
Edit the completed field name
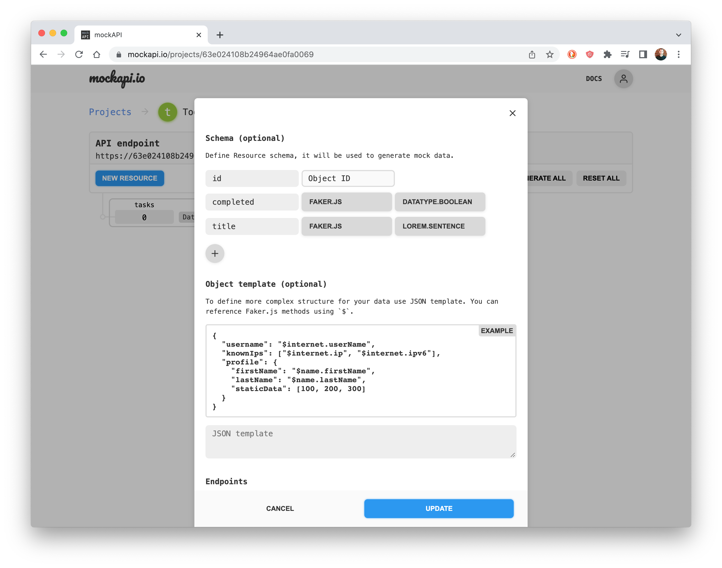pos(252,202)
